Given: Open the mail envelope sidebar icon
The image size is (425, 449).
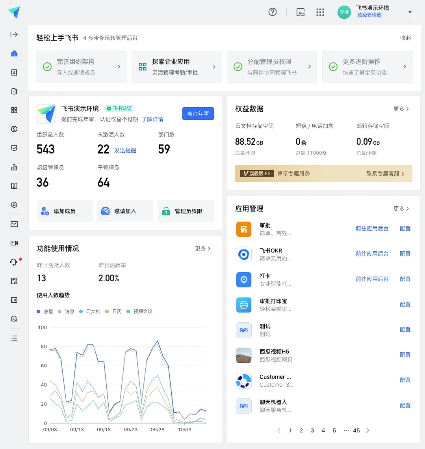Looking at the screenshot, I should [14, 224].
